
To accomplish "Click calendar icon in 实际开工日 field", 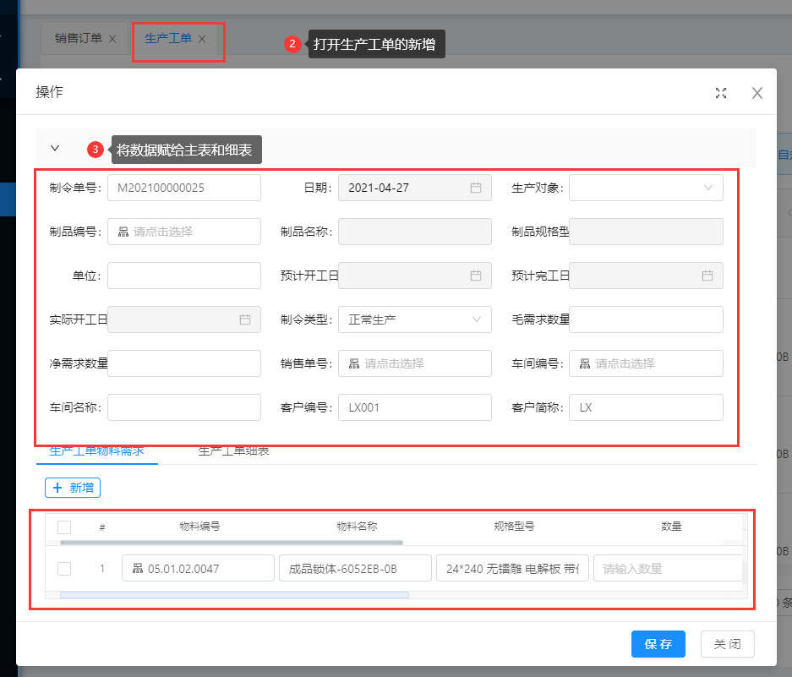I will tap(245, 319).
